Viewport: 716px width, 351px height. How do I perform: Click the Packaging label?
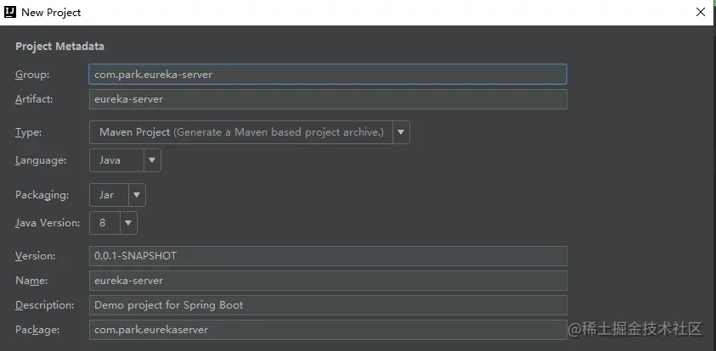[42, 195]
